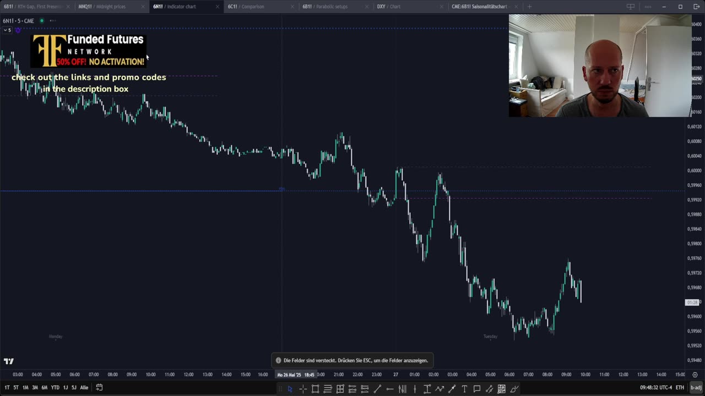Screen dimensions: 705x396
Task: Click the Mo 26 Mai '25 18:45 date label
Action: click(296, 375)
